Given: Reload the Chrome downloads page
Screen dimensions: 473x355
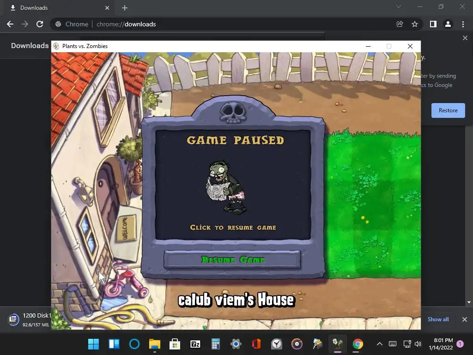Looking at the screenshot, I should 40,24.
